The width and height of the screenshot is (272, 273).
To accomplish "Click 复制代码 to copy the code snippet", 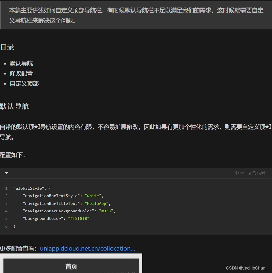I will click(x=256, y=173).
